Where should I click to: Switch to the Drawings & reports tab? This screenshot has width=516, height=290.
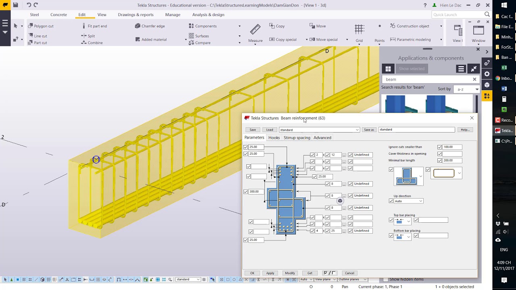[135, 14]
